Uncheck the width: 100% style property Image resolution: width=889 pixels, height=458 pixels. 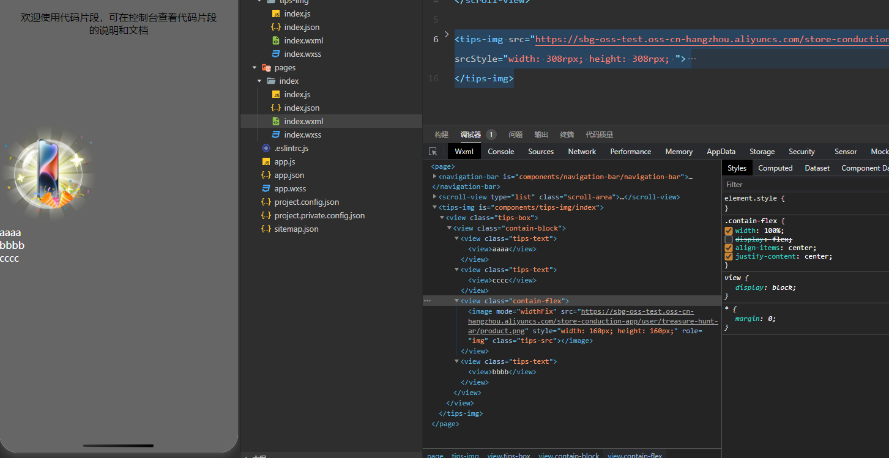[x=729, y=231]
